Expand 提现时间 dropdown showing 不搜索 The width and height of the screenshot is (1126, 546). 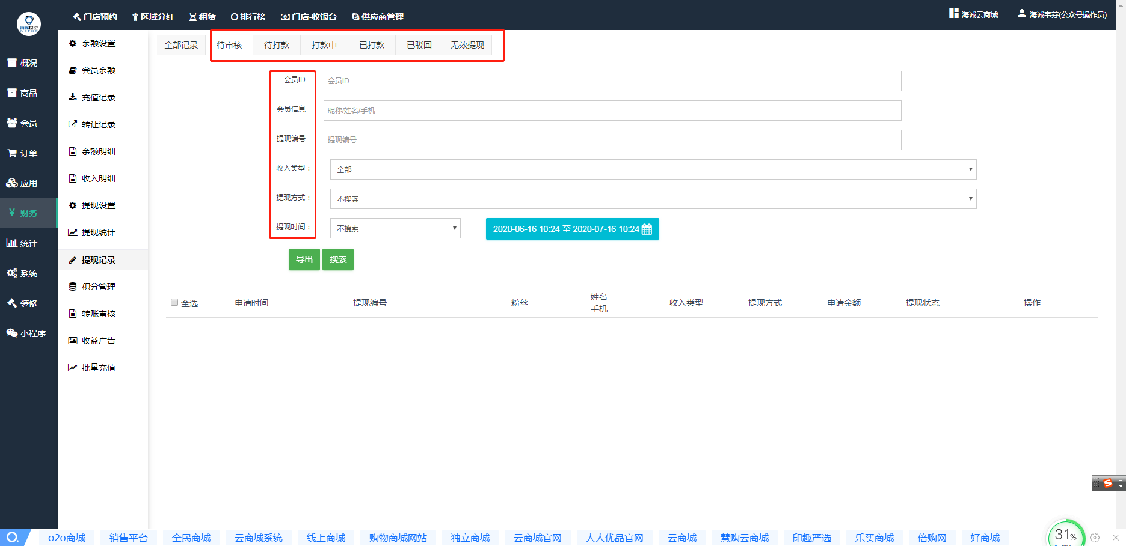pos(395,228)
